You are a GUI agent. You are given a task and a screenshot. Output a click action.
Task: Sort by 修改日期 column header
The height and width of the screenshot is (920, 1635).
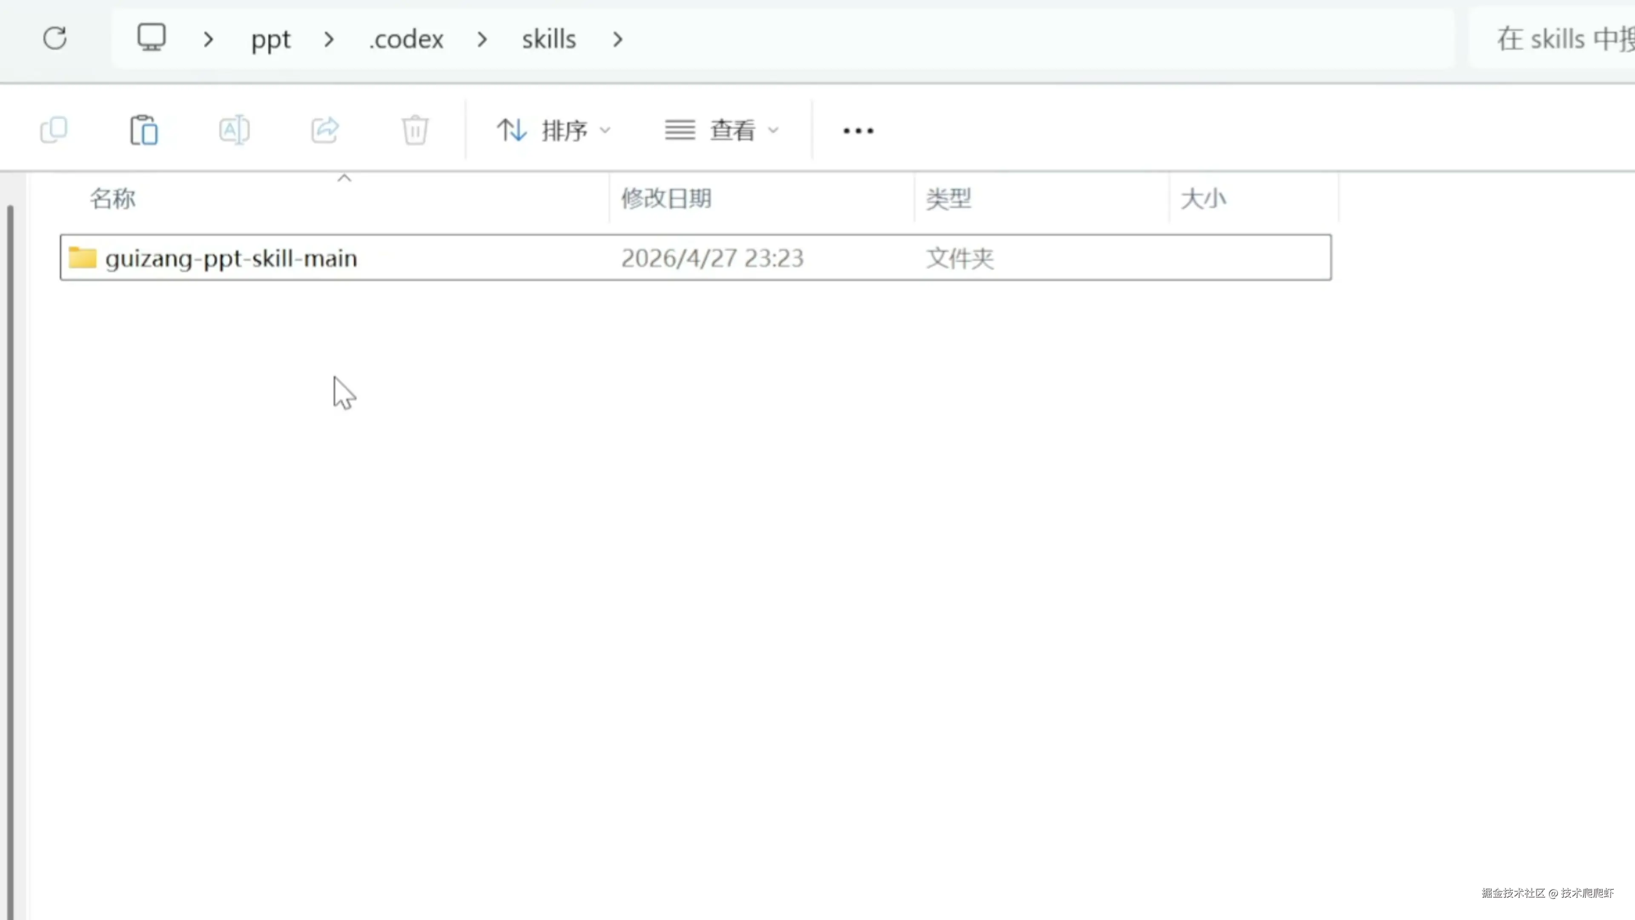(x=666, y=199)
